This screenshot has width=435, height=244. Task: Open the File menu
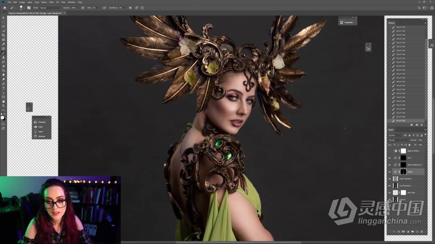pos(9,2)
